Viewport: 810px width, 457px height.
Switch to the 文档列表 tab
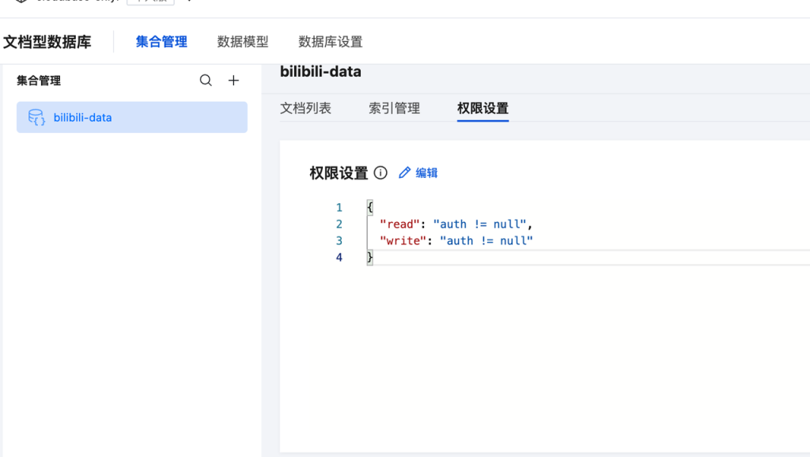click(x=305, y=108)
